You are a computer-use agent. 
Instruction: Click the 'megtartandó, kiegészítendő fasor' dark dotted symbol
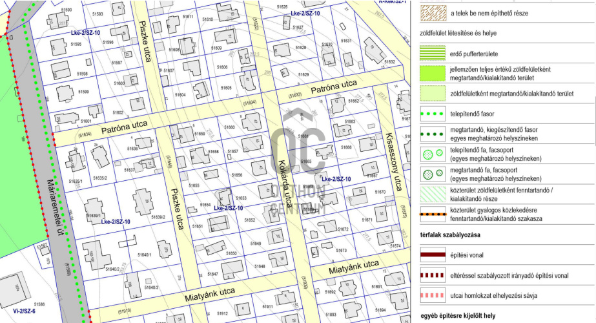(x=430, y=134)
